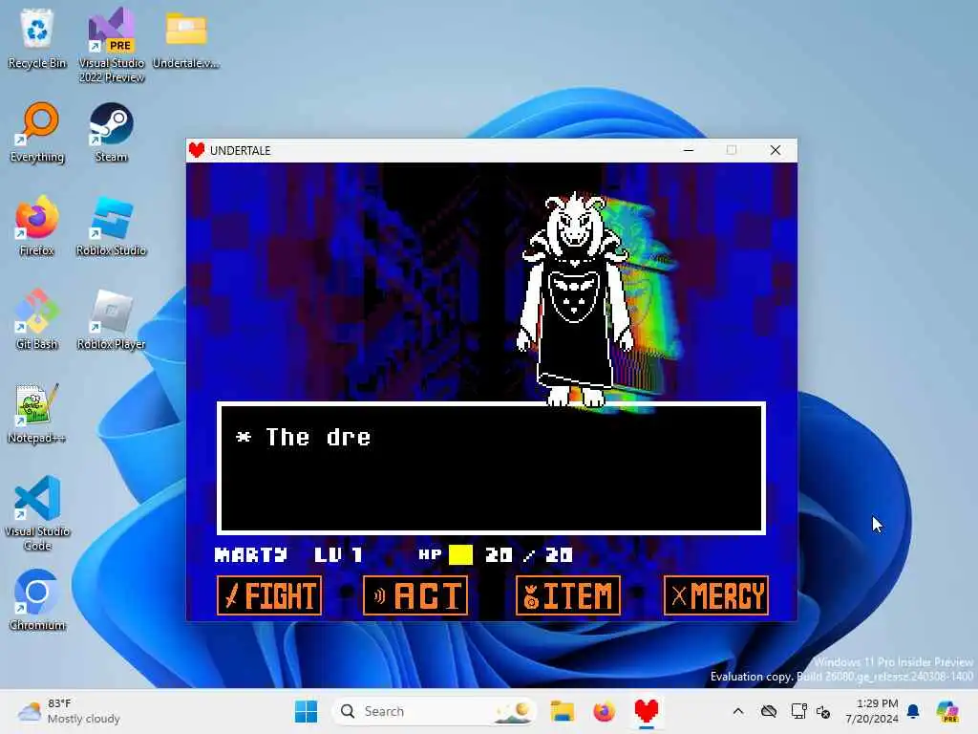The height and width of the screenshot is (734, 978).
Task: Open Firefox from the taskbar
Action: [x=604, y=711]
